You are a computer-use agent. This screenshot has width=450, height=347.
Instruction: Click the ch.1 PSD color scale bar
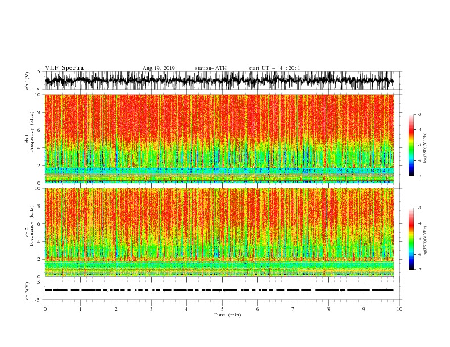(411, 145)
